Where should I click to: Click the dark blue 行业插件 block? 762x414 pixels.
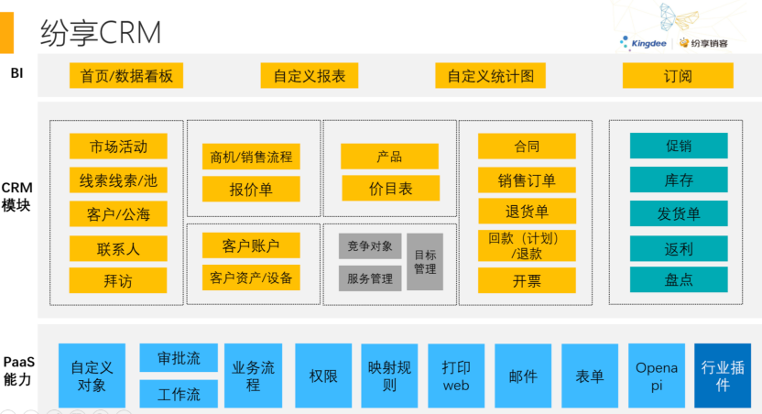[x=723, y=376]
